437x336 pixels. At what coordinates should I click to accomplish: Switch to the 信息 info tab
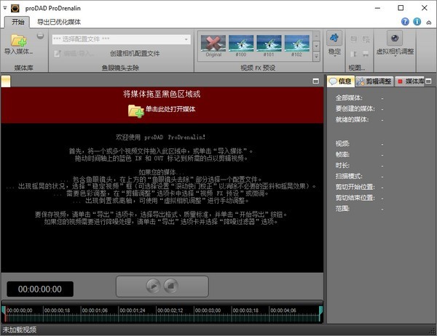point(341,81)
